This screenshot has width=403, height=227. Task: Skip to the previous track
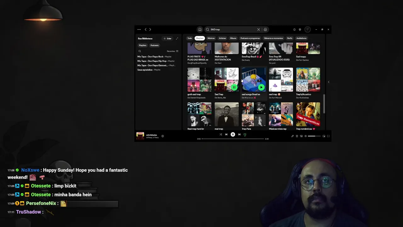pyautogui.click(x=226, y=135)
